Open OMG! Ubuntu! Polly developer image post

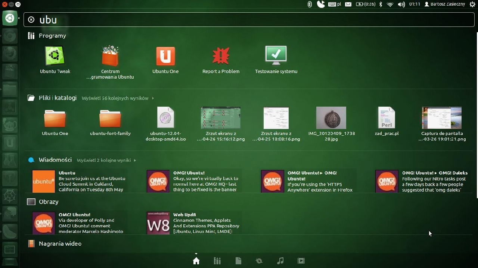click(x=80, y=223)
